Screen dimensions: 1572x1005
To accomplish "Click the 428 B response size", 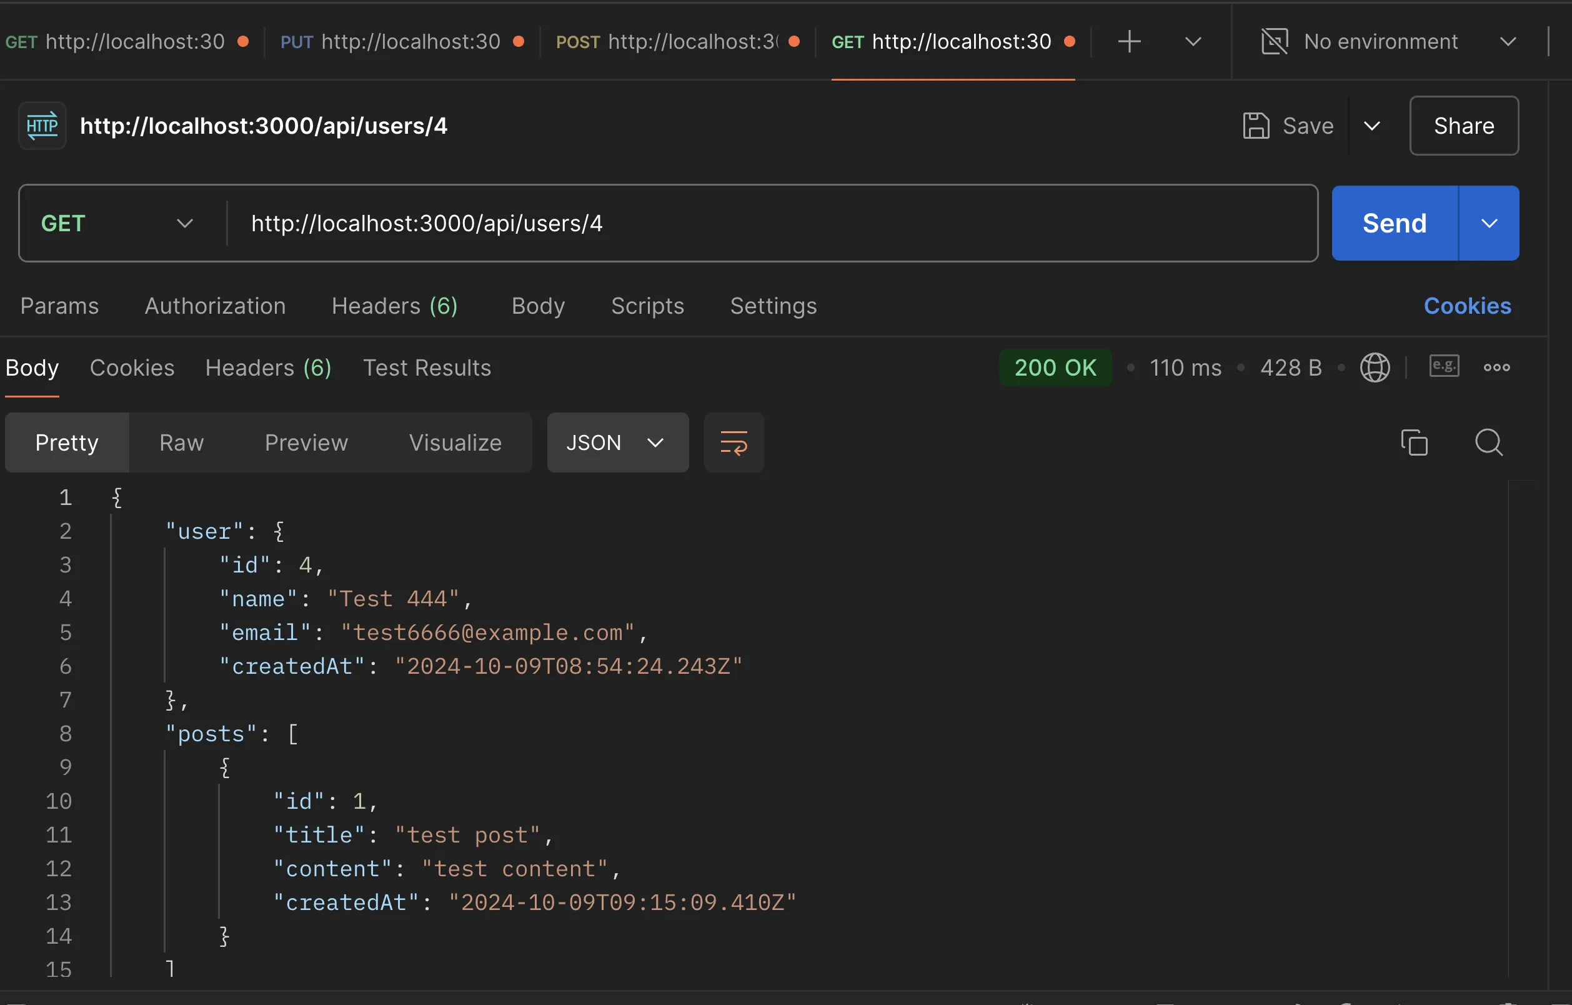I will 1291,367.
